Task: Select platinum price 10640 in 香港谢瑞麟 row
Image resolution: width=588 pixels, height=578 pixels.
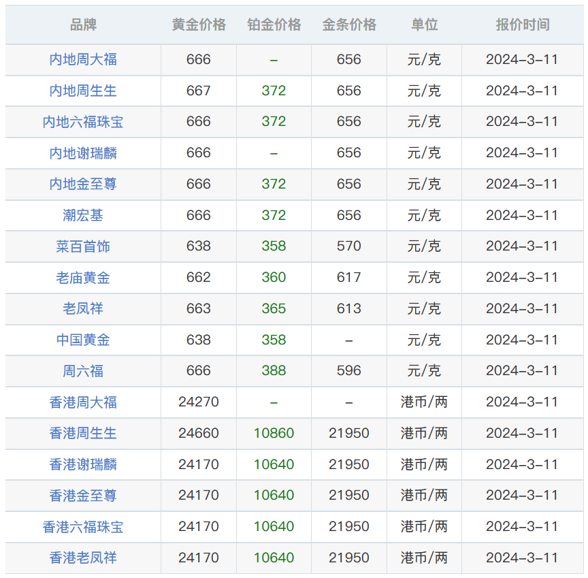Action: pos(274,464)
